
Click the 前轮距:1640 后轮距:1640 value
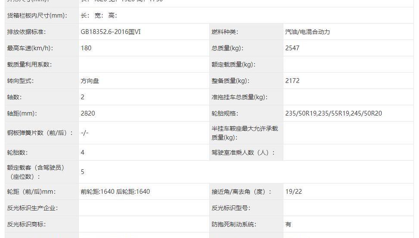click(x=115, y=192)
